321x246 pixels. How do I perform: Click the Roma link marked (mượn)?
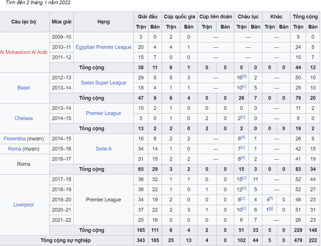tap(14, 149)
